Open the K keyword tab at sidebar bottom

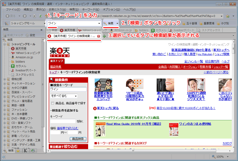(25, 151)
